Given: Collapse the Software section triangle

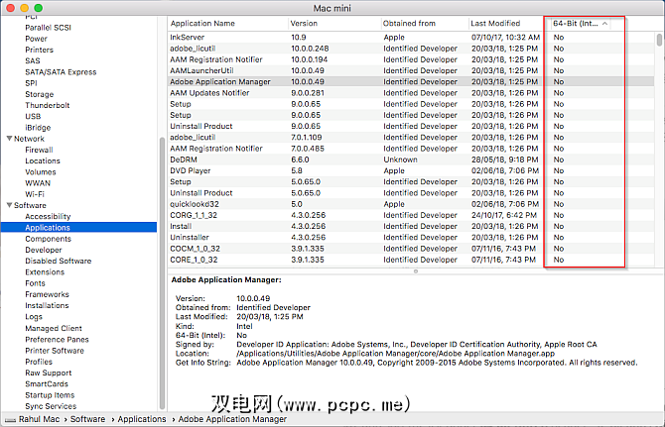Looking at the screenshot, I should point(9,205).
